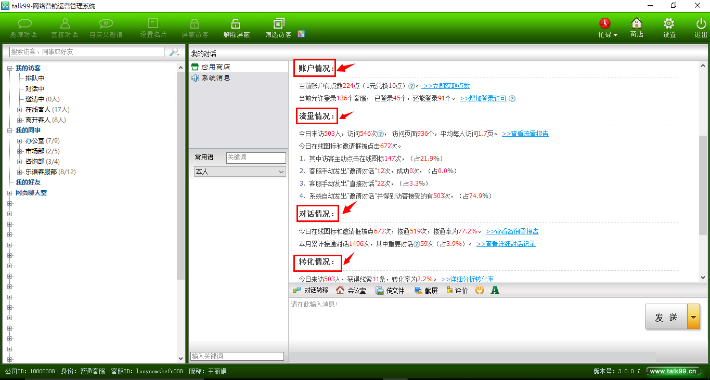Click the 我的对话 tab header
This screenshot has width=710, height=380.
[204, 54]
